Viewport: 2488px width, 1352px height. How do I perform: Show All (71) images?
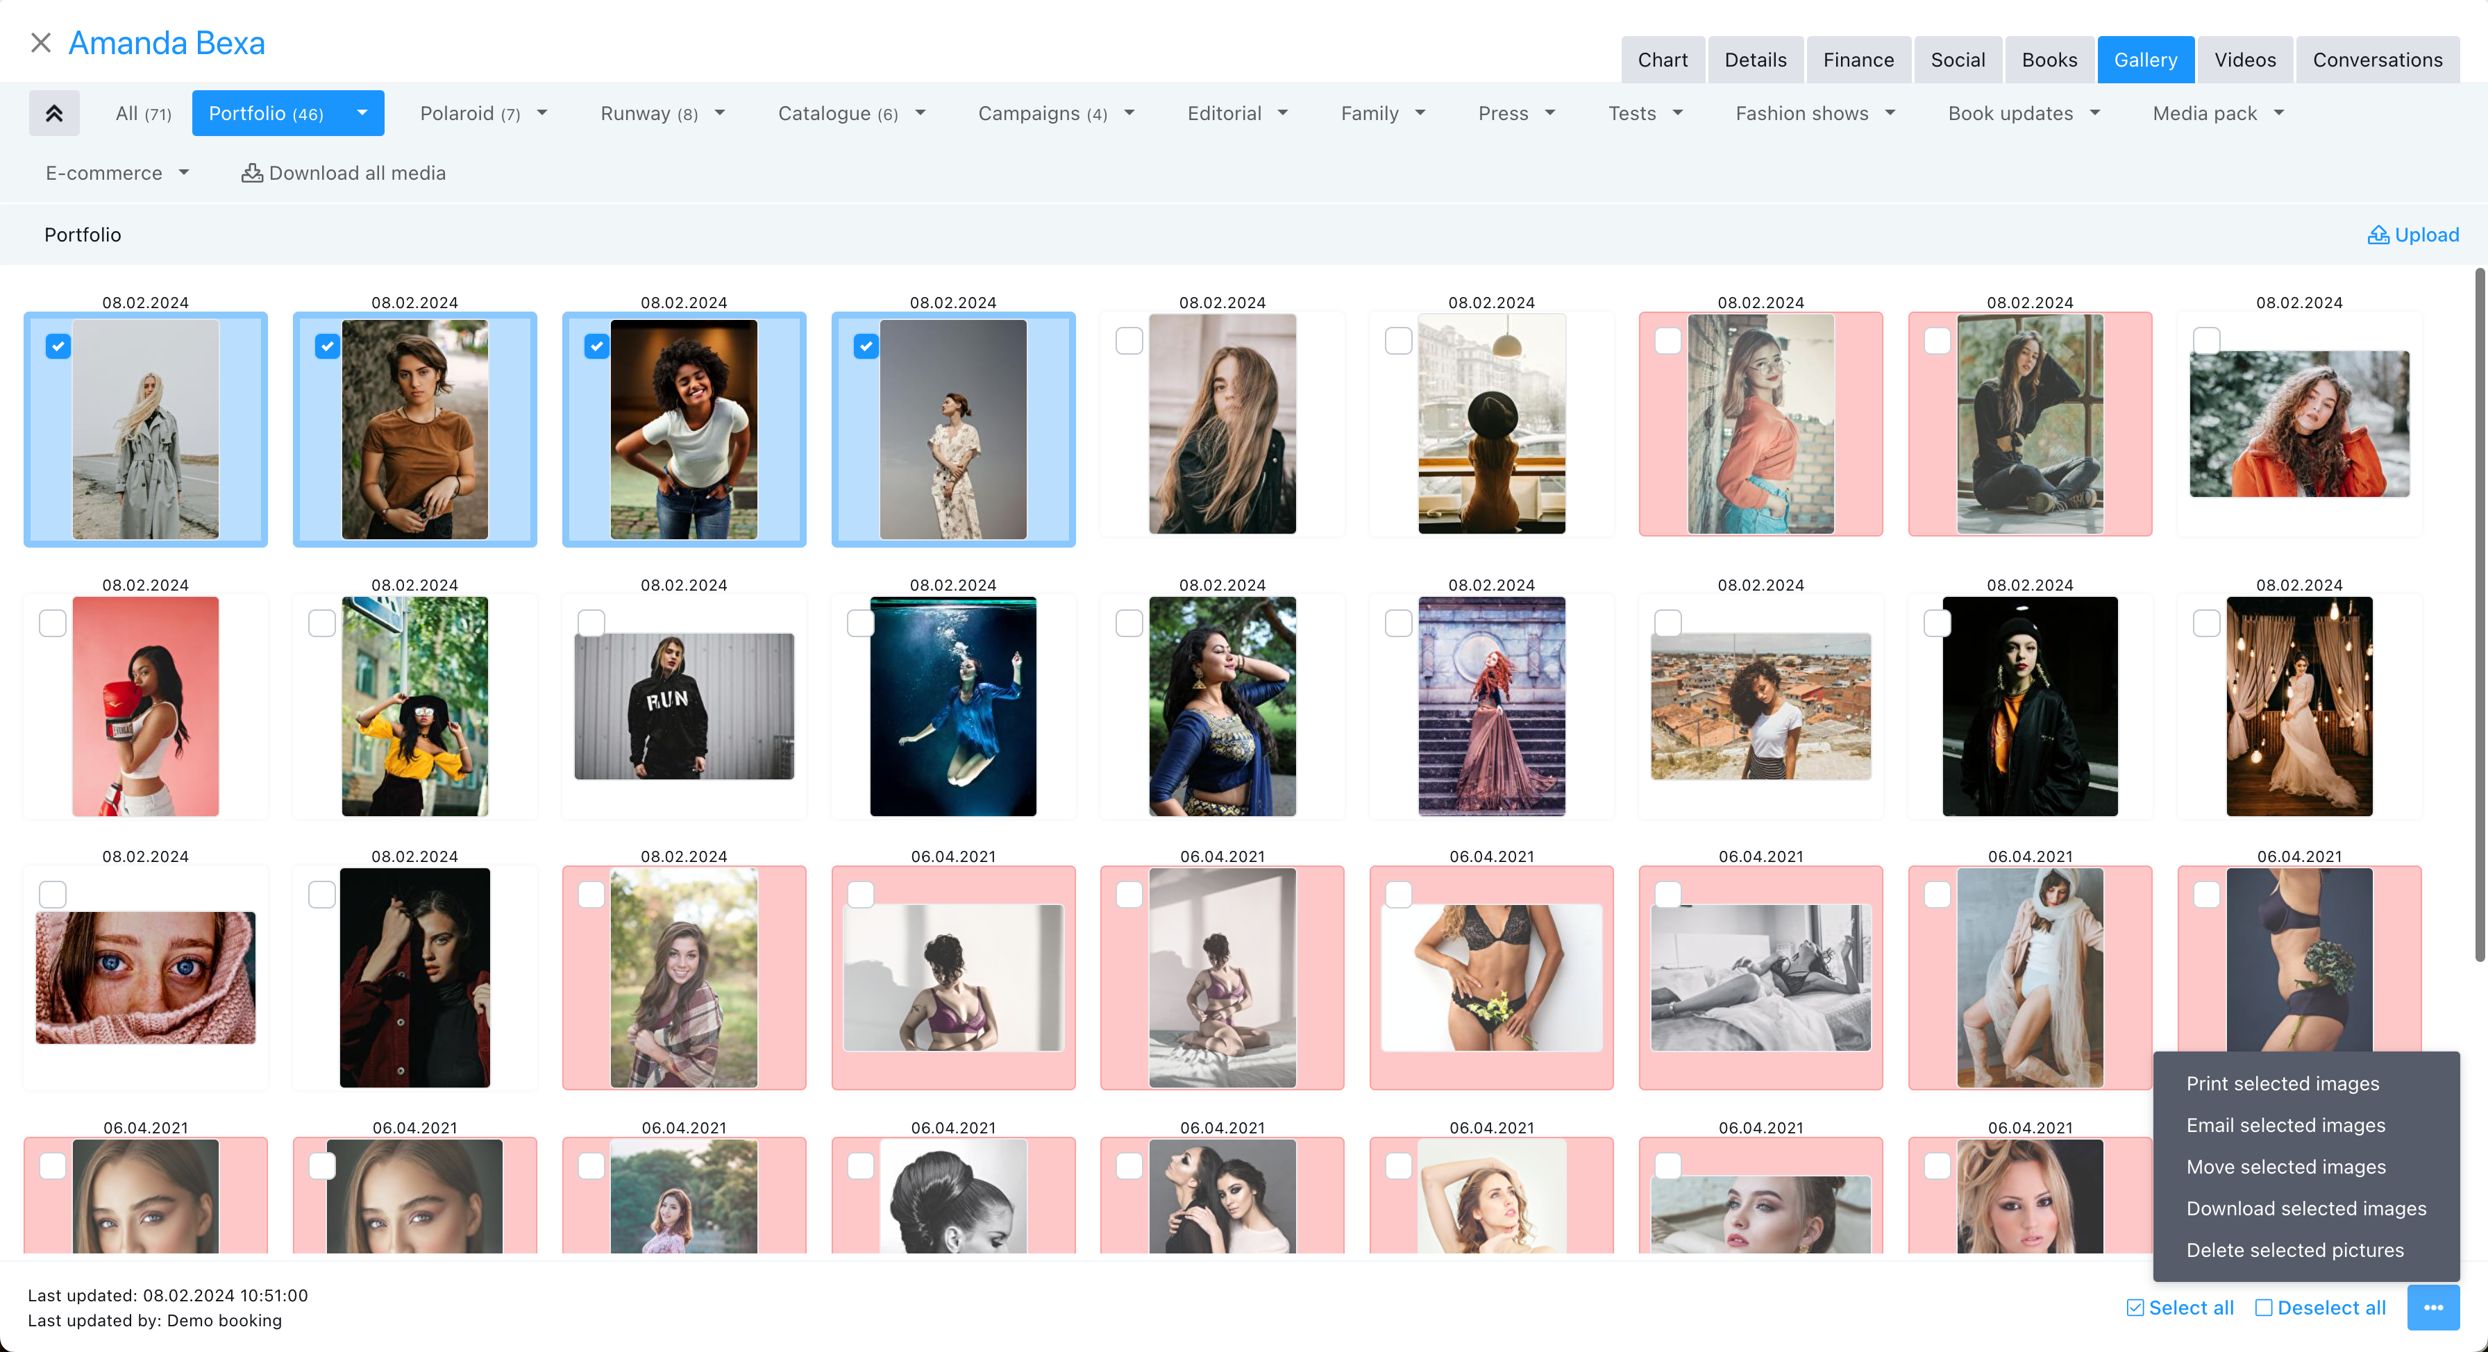pyautogui.click(x=143, y=113)
